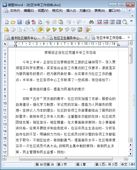Click the 第 16 行第 16 status field
This screenshot has width=137, height=170.
44,164
